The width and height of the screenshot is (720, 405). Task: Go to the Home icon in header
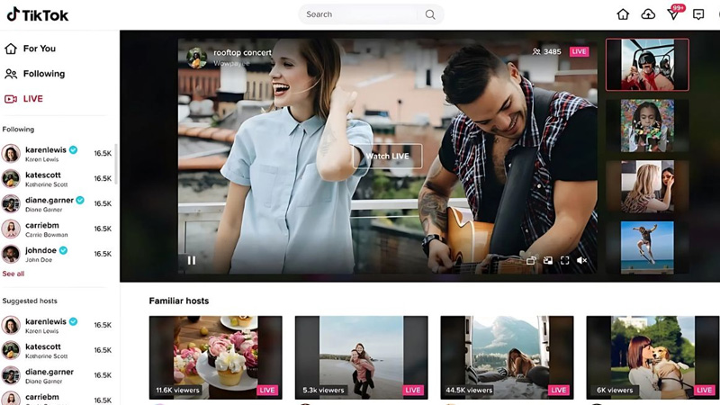623,14
